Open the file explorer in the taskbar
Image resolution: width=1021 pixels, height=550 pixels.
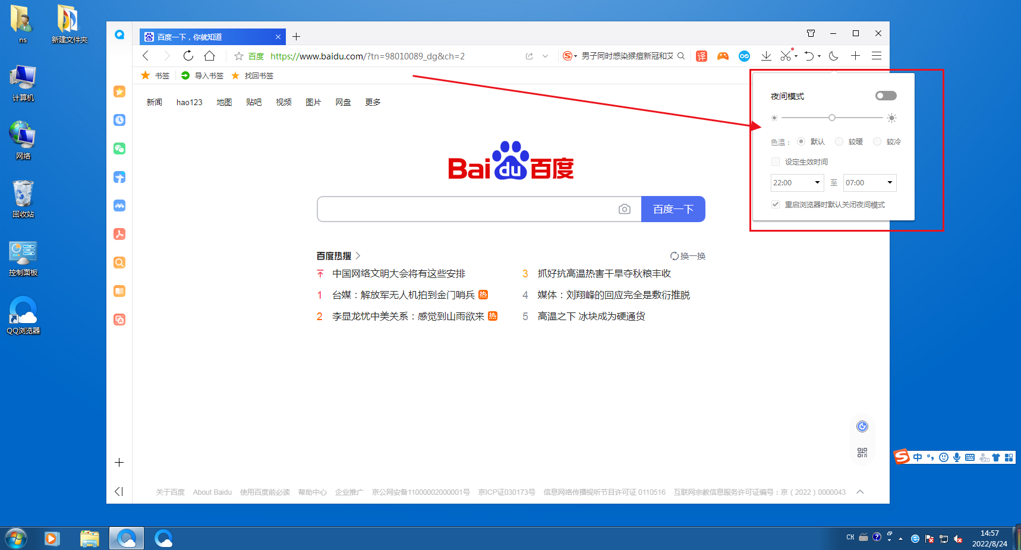point(89,539)
